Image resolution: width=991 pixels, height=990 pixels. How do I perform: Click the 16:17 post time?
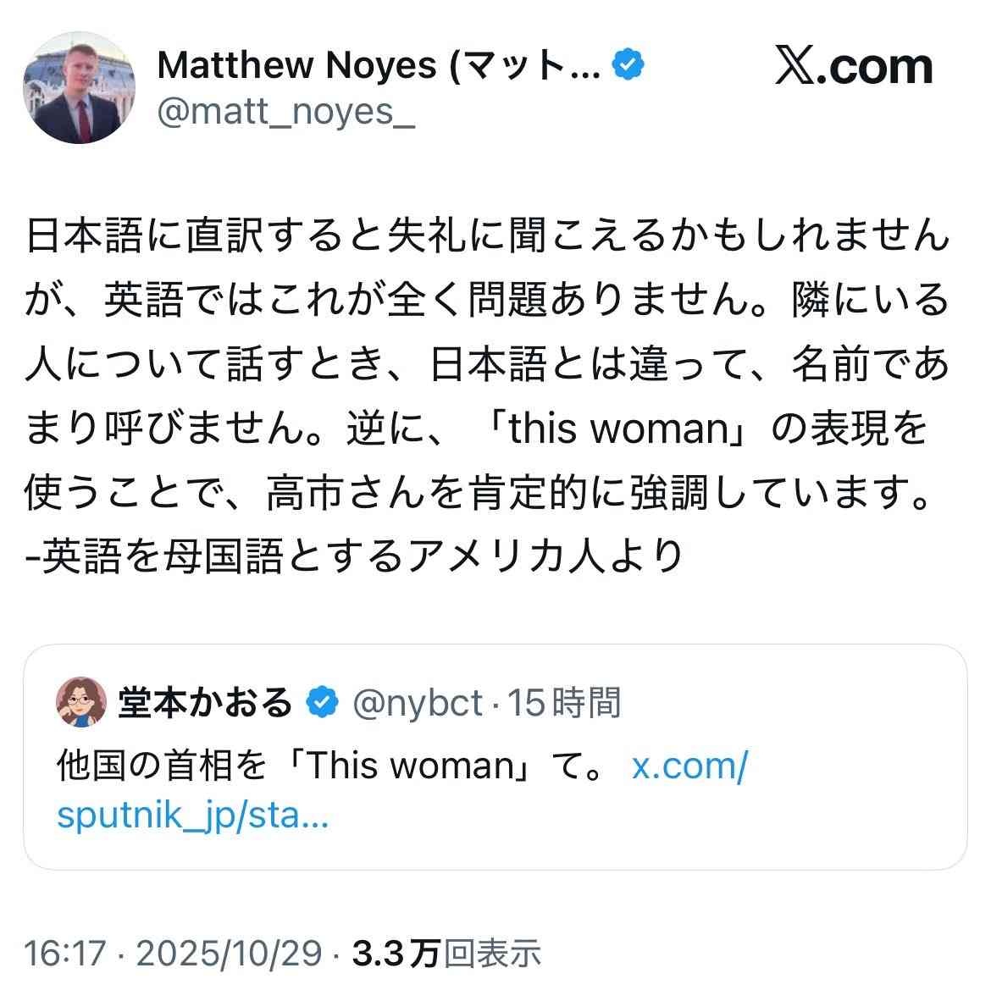pyautogui.click(x=65, y=954)
